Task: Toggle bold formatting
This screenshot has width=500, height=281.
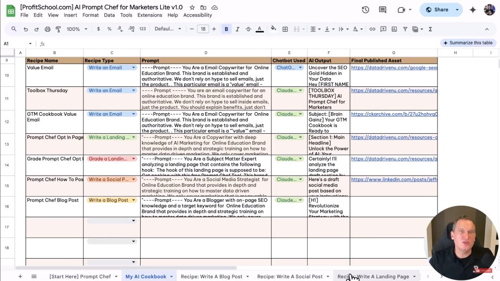Action: click(227, 29)
